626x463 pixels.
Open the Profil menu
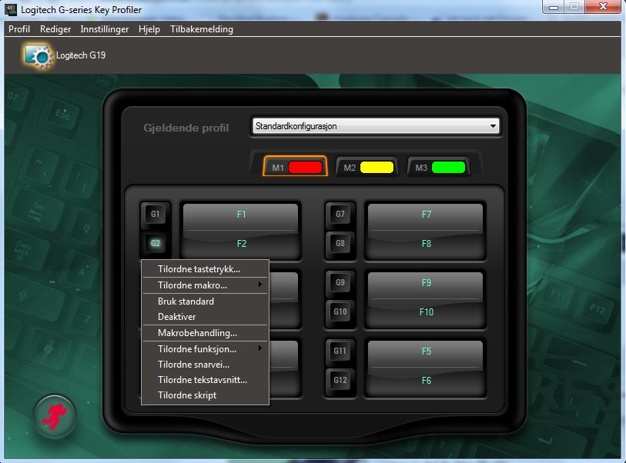coord(19,29)
